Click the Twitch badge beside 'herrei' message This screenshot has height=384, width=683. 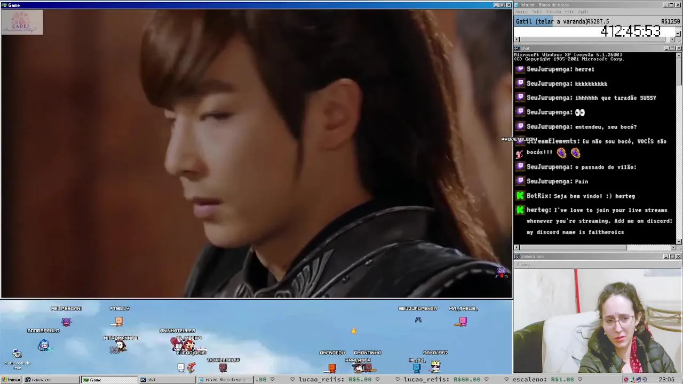point(520,69)
